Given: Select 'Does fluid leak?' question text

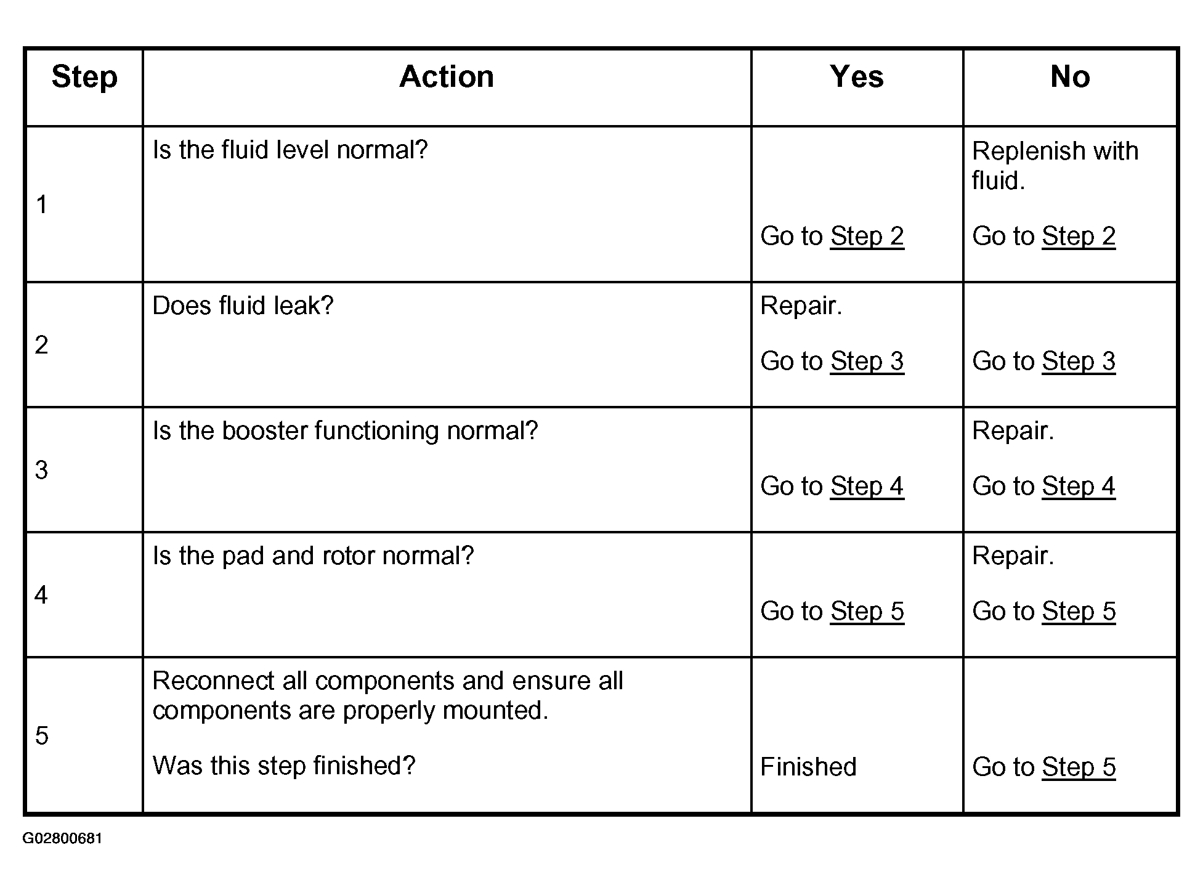Looking at the screenshot, I should click(x=243, y=305).
